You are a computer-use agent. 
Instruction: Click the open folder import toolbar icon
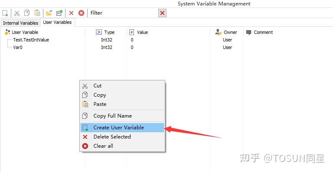point(49,13)
